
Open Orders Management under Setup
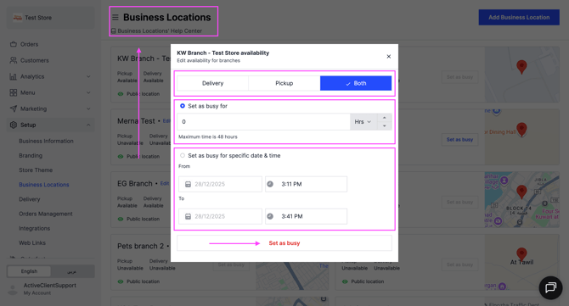point(46,214)
